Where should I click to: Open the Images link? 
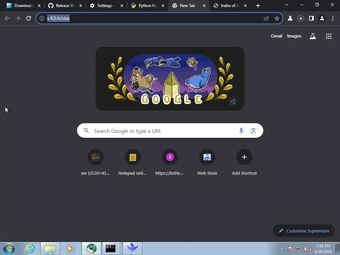click(x=294, y=36)
